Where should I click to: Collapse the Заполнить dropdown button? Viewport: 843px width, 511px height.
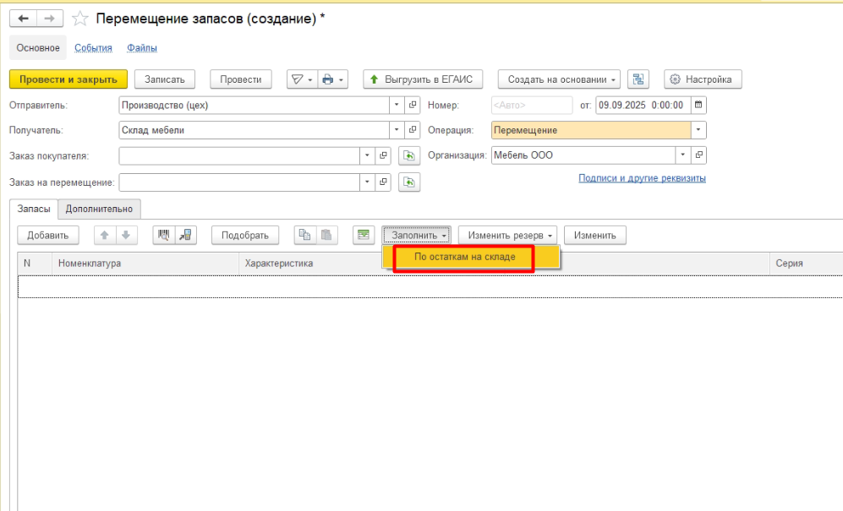tap(417, 236)
